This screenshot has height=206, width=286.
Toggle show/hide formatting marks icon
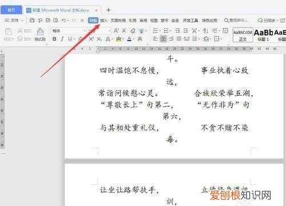tap(215, 31)
